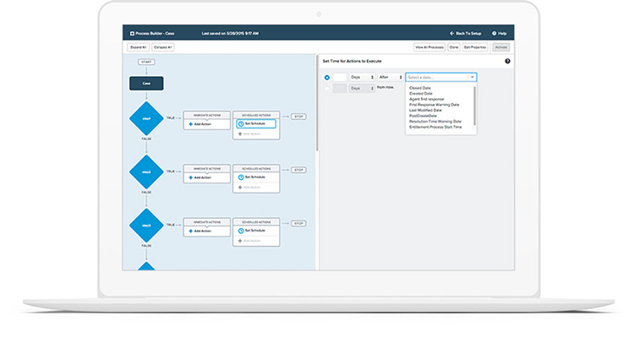Image resolution: width=639 pixels, height=338 pixels.
Task: Click the help icon beside Set Time panel
Action: pos(507,62)
